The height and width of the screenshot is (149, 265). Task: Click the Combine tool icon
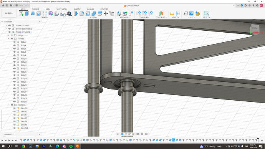pyautogui.click(x=94, y=13)
